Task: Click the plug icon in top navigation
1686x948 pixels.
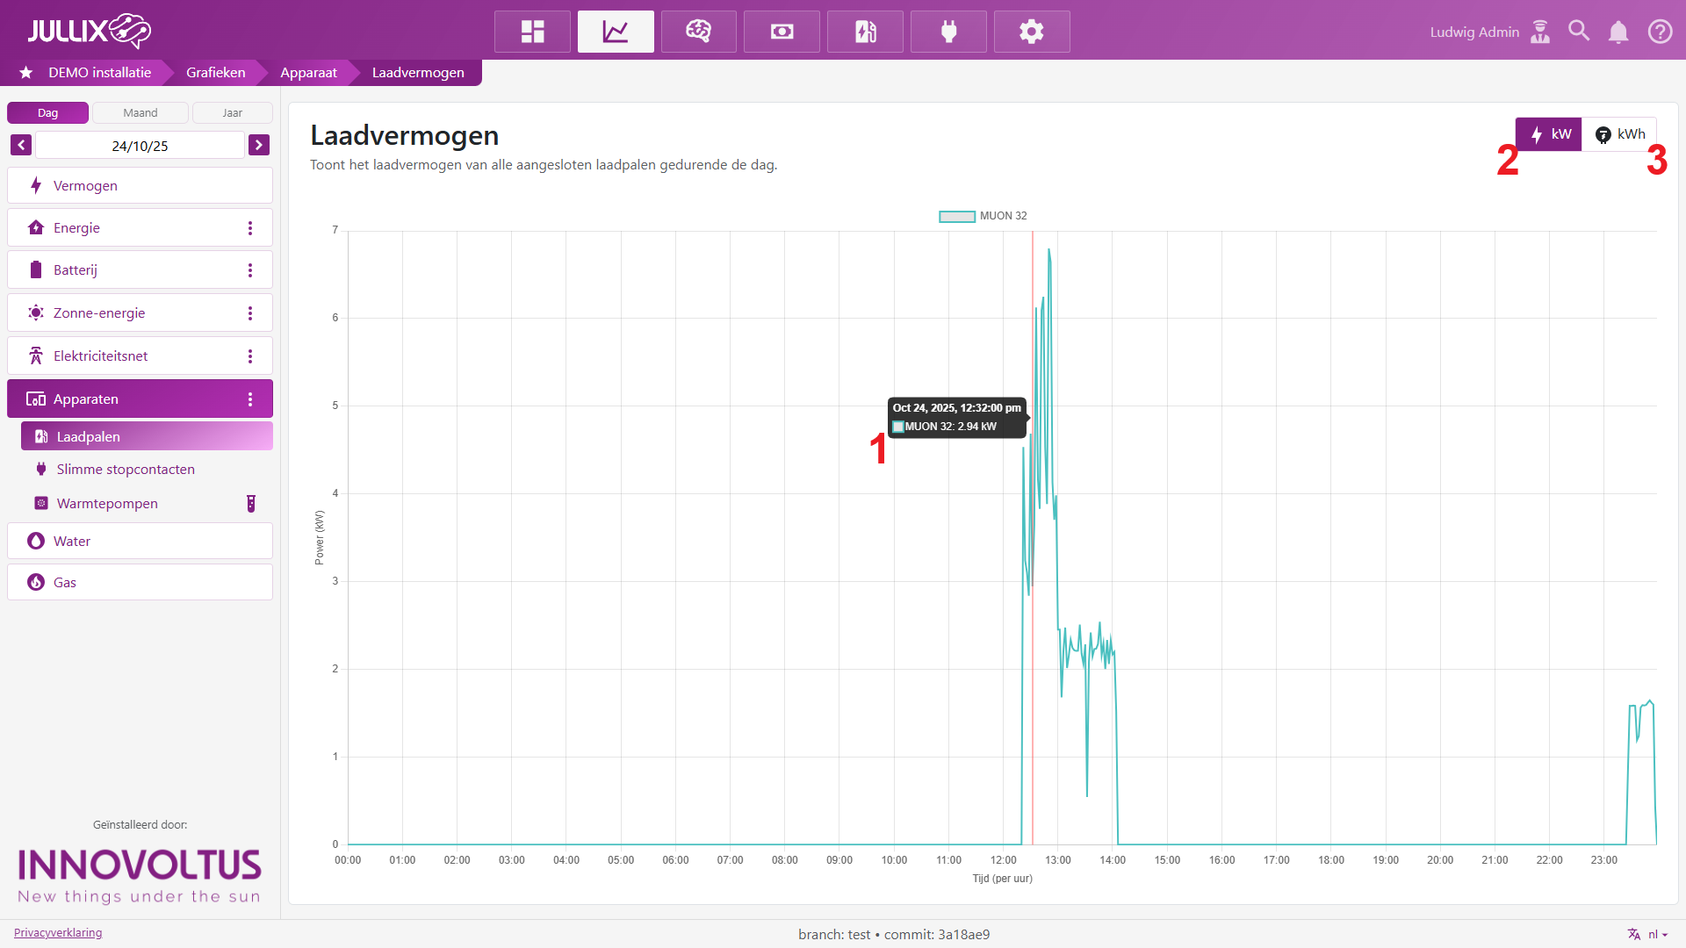Action: 948,32
